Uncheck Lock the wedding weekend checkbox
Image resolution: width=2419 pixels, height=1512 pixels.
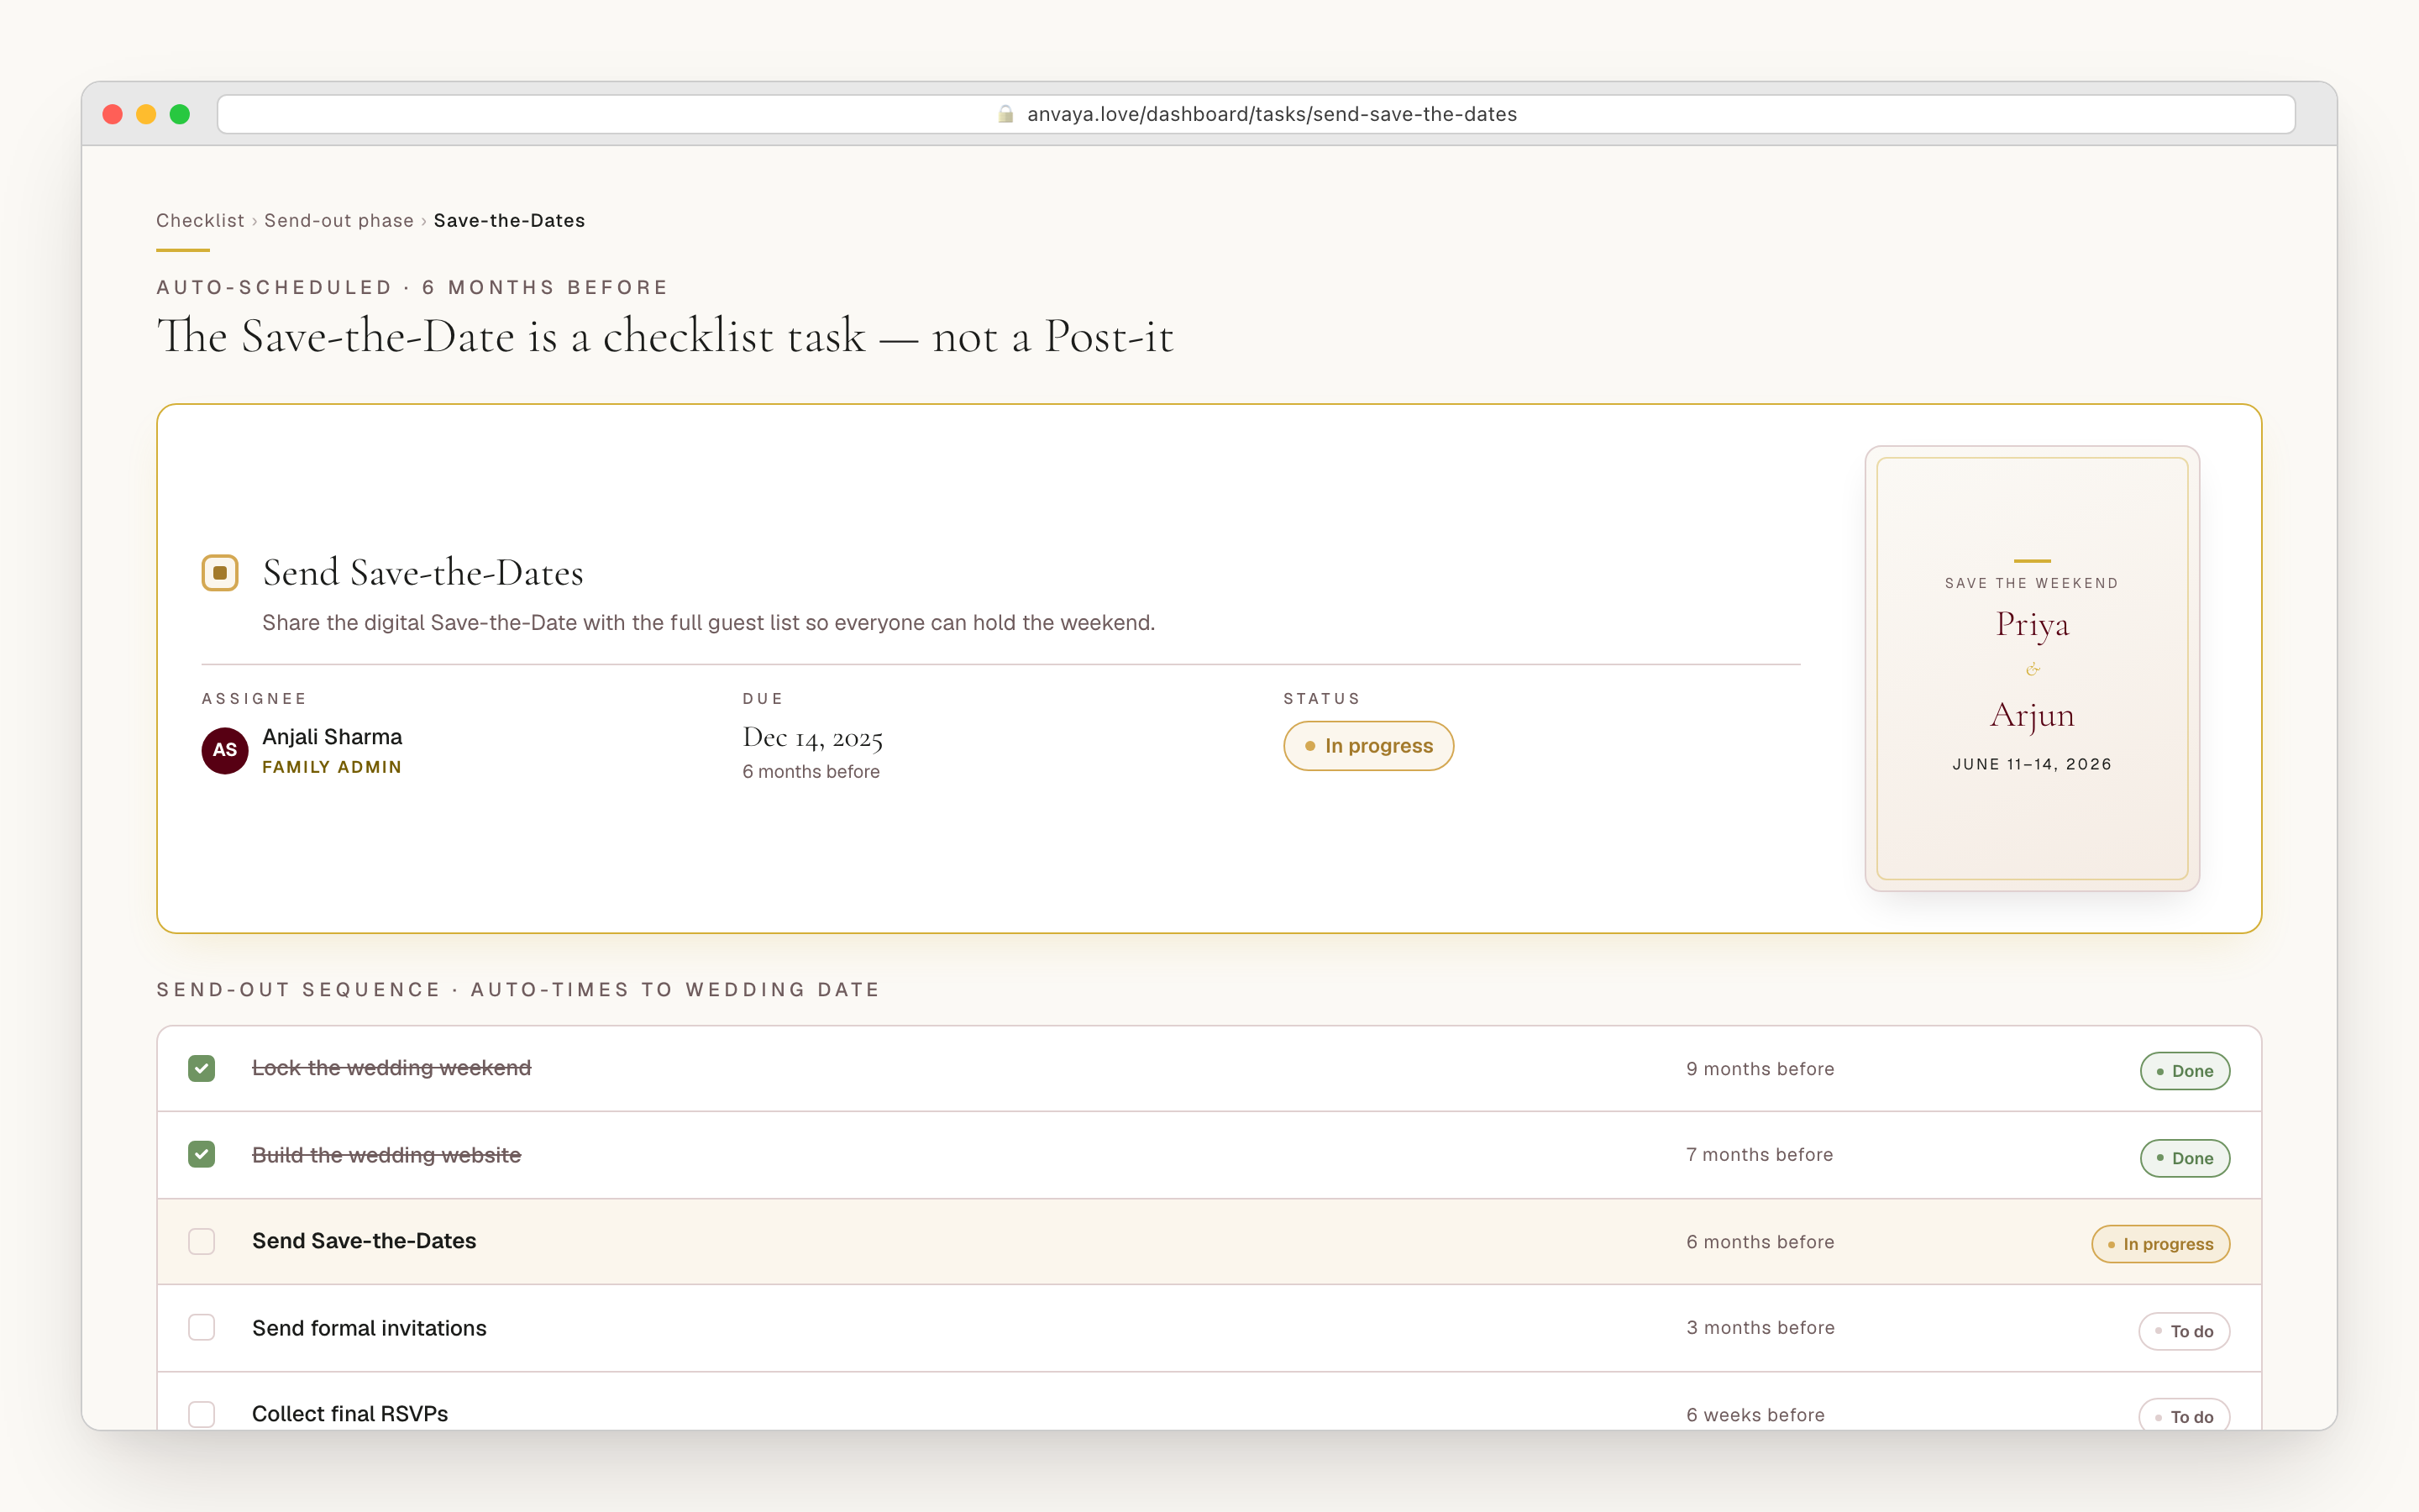202,1068
